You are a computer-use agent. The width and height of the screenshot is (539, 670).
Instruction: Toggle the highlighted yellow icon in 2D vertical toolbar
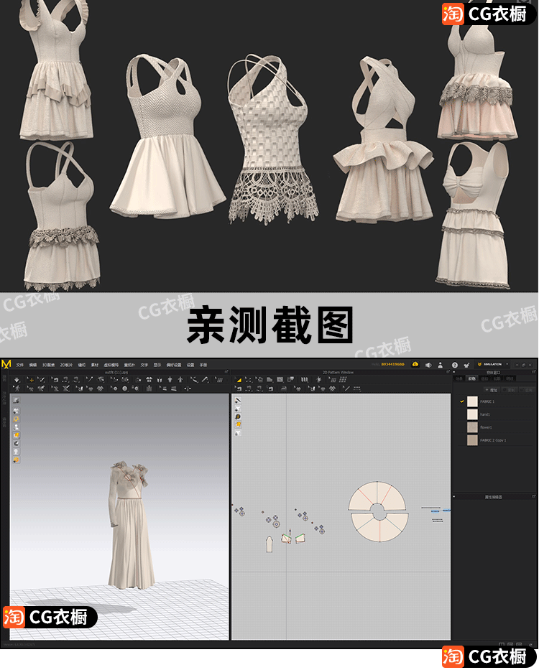coord(238,424)
